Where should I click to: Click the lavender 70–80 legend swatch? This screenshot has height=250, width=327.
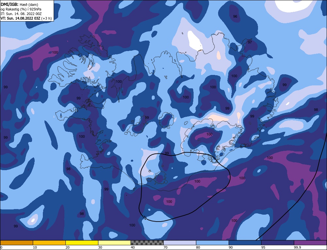pos(180,242)
